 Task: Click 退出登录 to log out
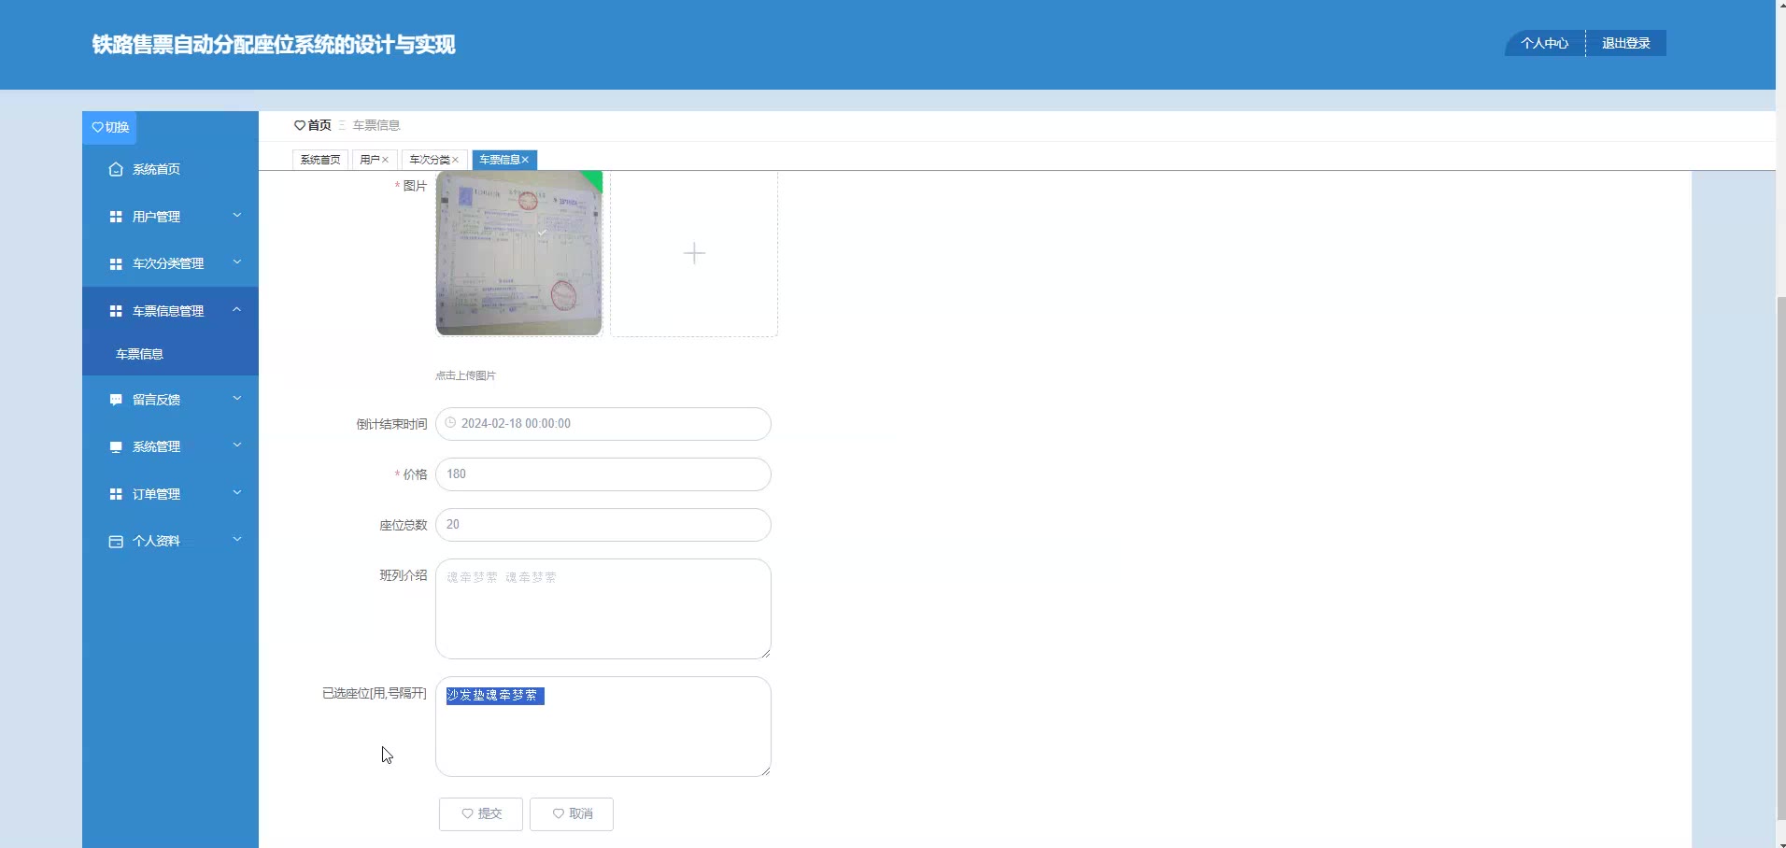pyautogui.click(x=1626, y=43)
